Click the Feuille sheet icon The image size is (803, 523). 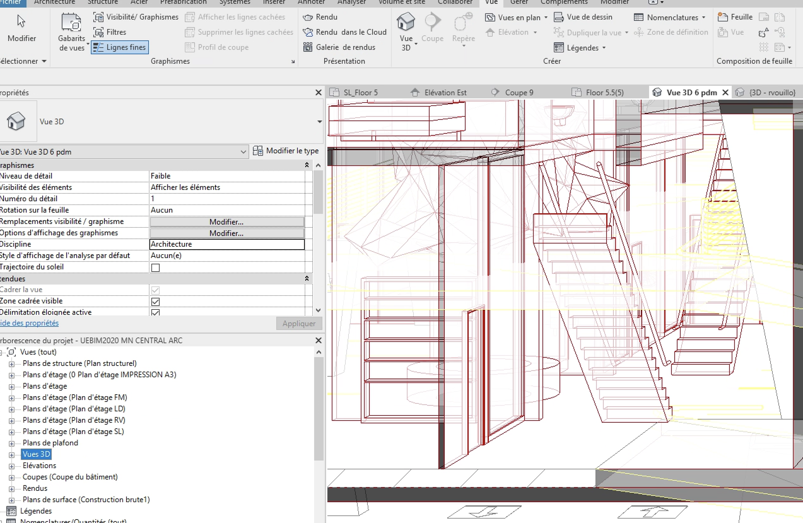point(722,17)
